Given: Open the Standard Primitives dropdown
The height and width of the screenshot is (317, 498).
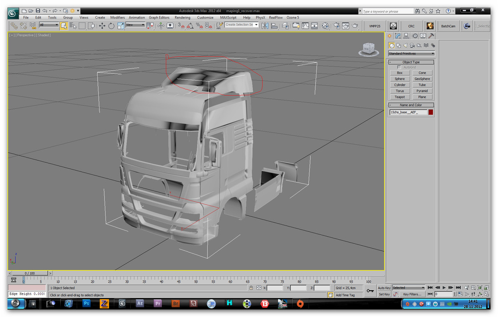Looking at the screenshot, I should pyautogui.click(x=411, y=53).
